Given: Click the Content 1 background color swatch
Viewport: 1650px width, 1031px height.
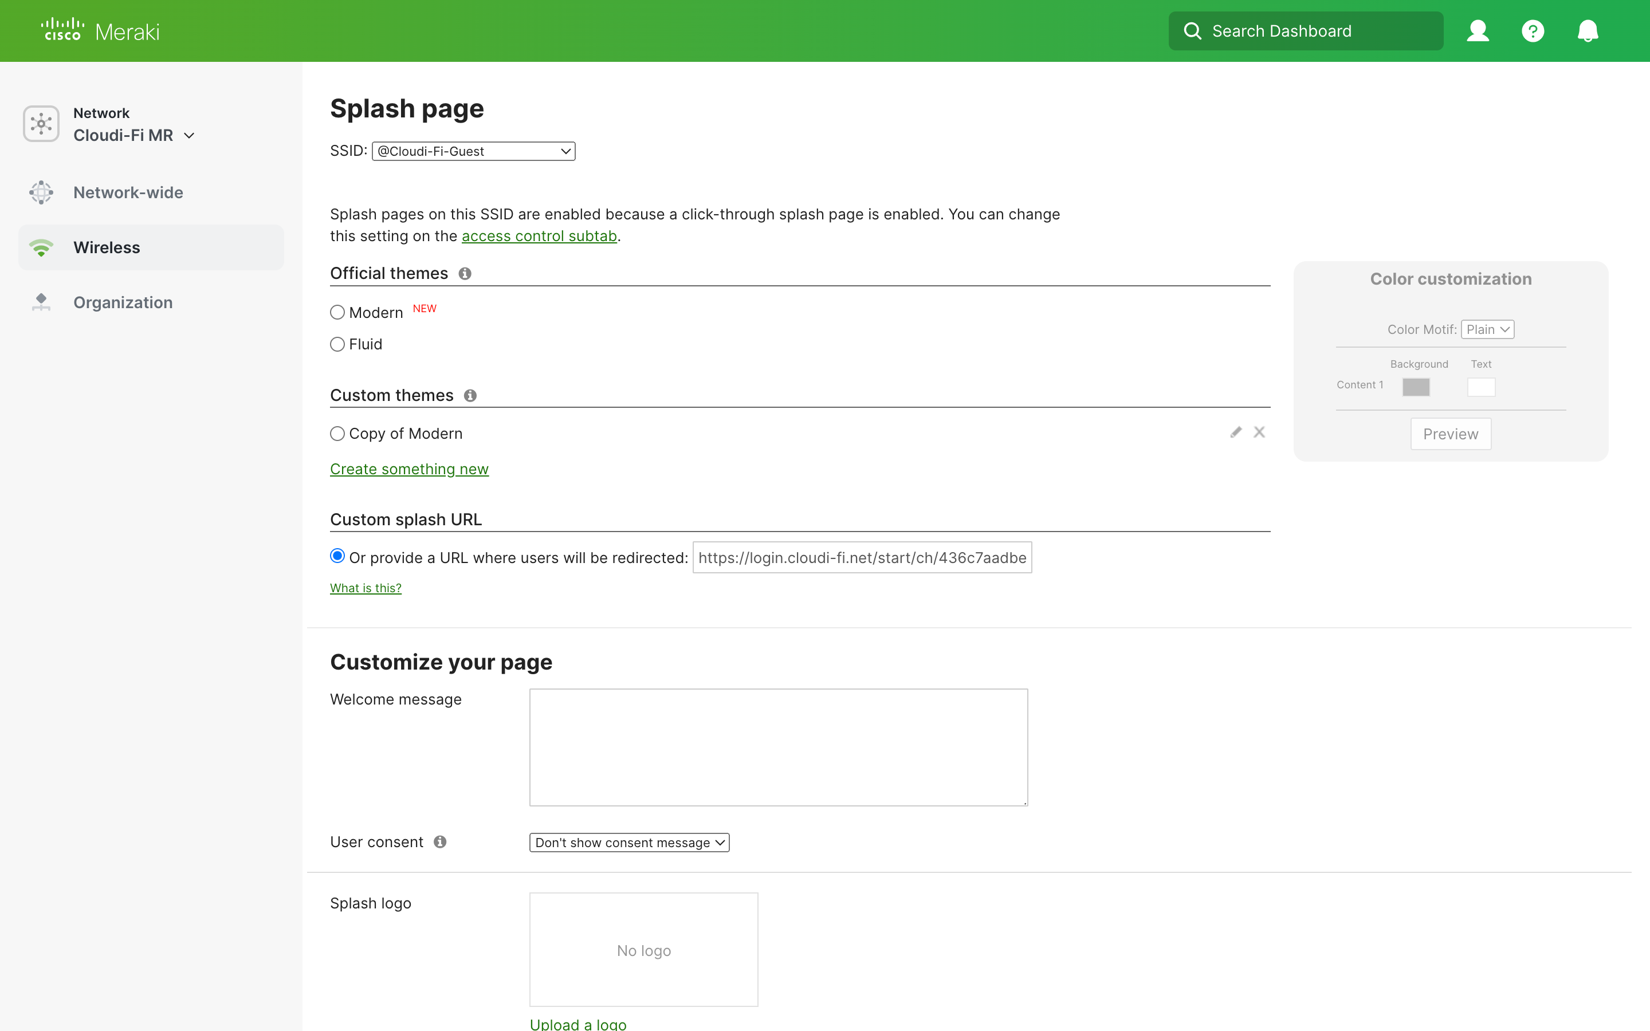Looking at the screenshot, I should click(x=1416, y=387).
